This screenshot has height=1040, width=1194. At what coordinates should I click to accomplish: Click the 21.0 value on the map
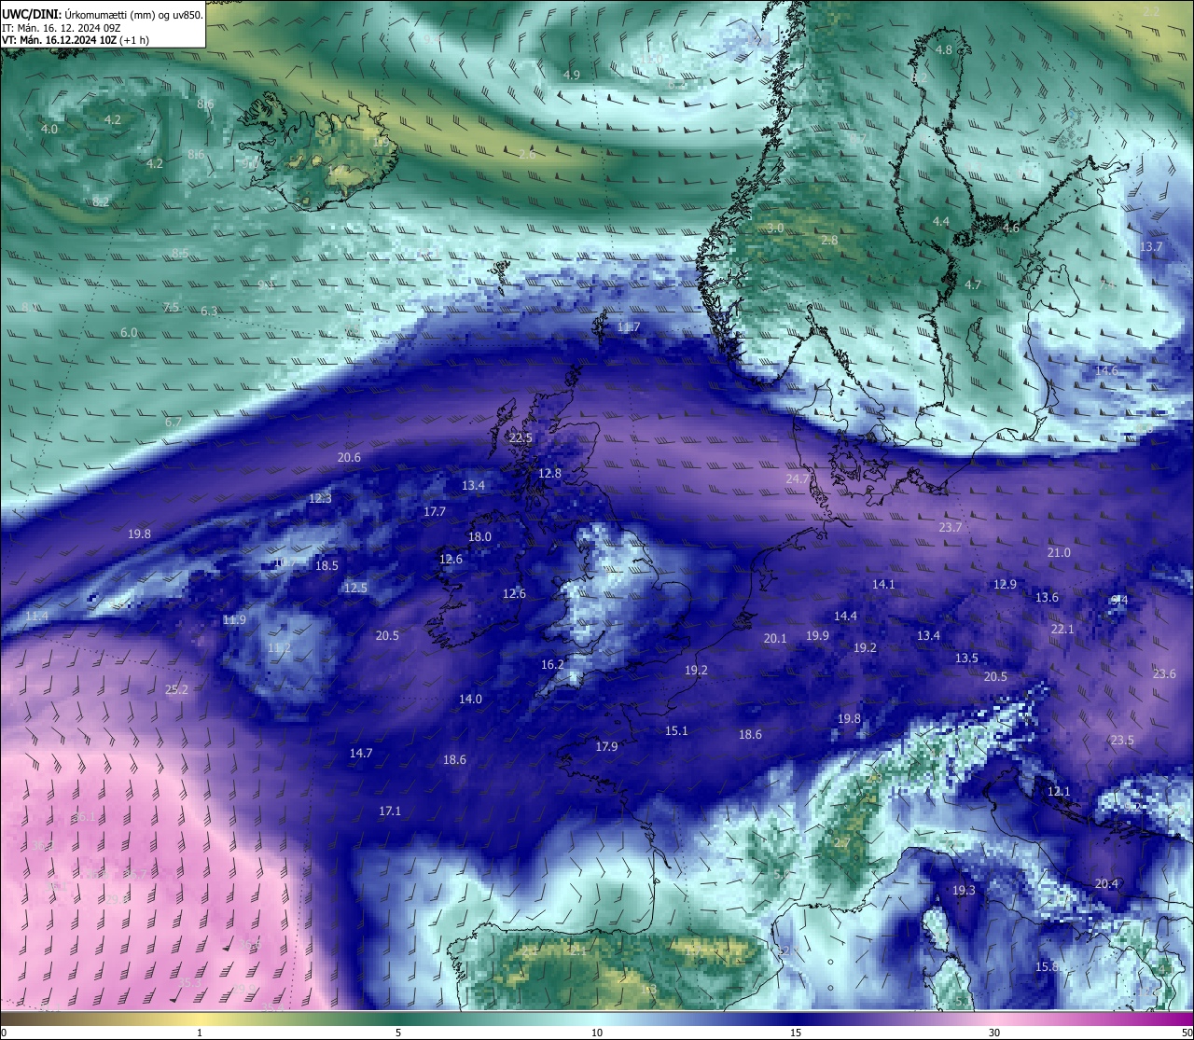1059,553
